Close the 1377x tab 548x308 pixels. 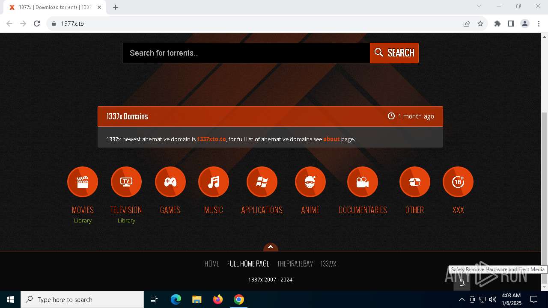pyautogui.click(x=99, y=7)
